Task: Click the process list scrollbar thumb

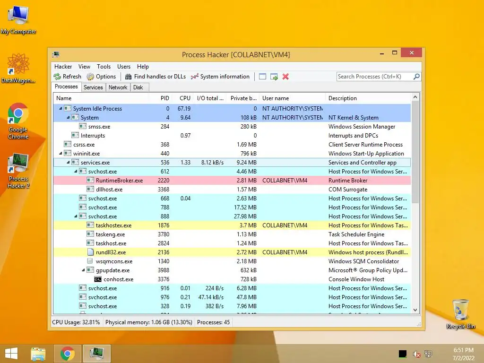Action: [x=415, y=153]
